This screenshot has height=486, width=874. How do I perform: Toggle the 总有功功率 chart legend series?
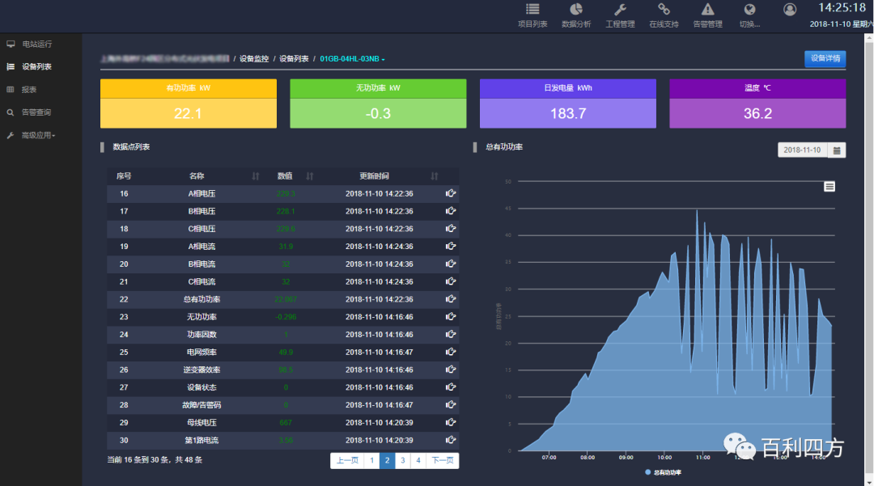coord(664,472)
